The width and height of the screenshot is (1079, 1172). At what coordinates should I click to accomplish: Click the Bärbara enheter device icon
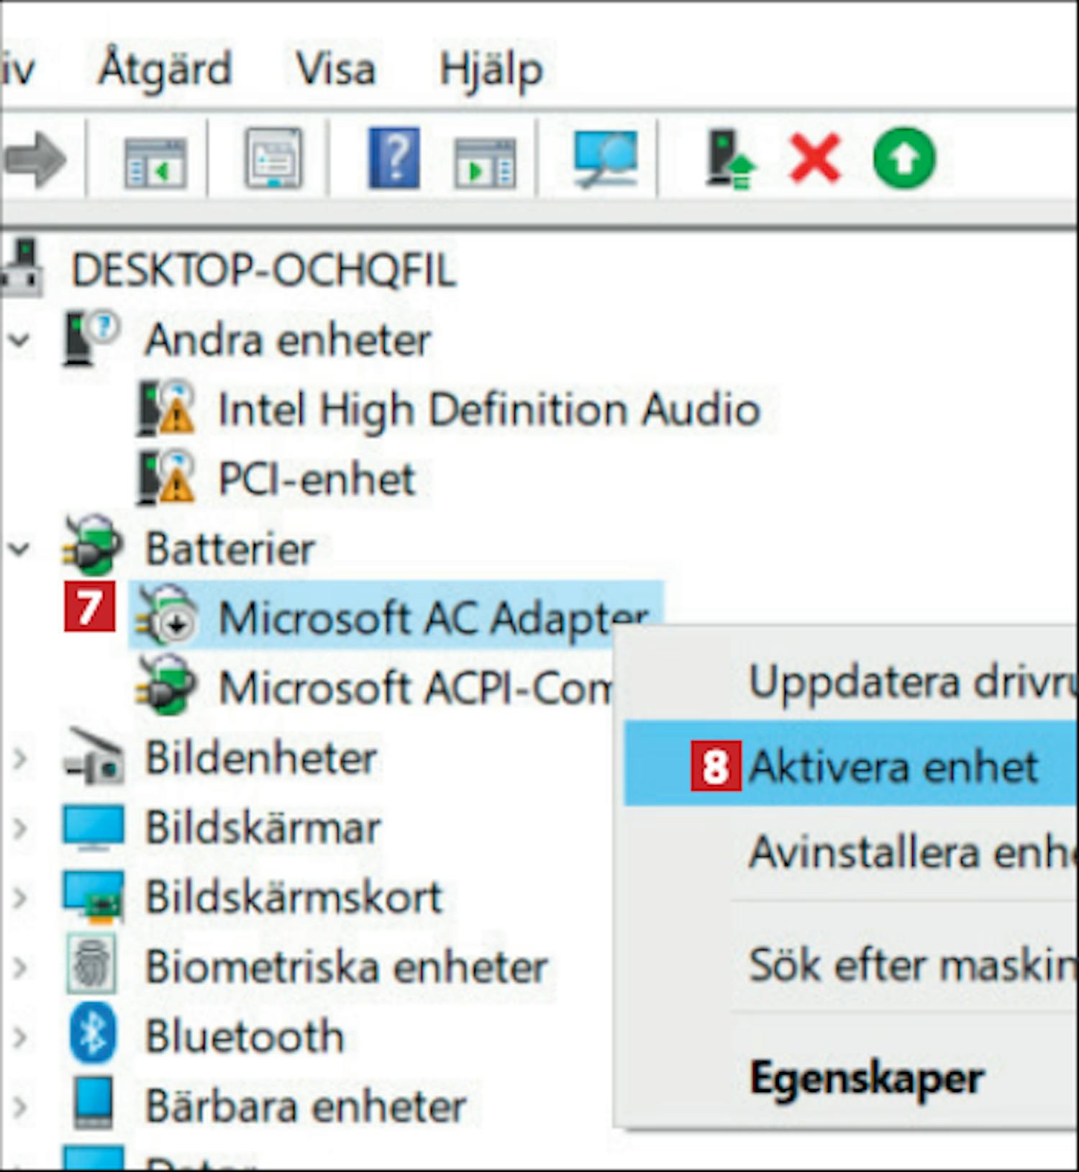coord(94,1104)
